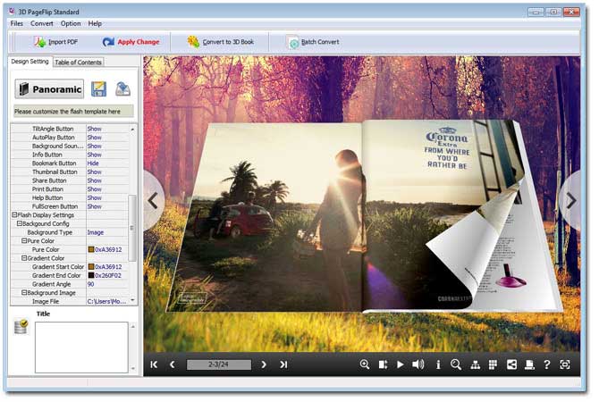Click Pure Color swatch 0xA36912
This screenshot has width=599, height=402.
pos(91,249)
